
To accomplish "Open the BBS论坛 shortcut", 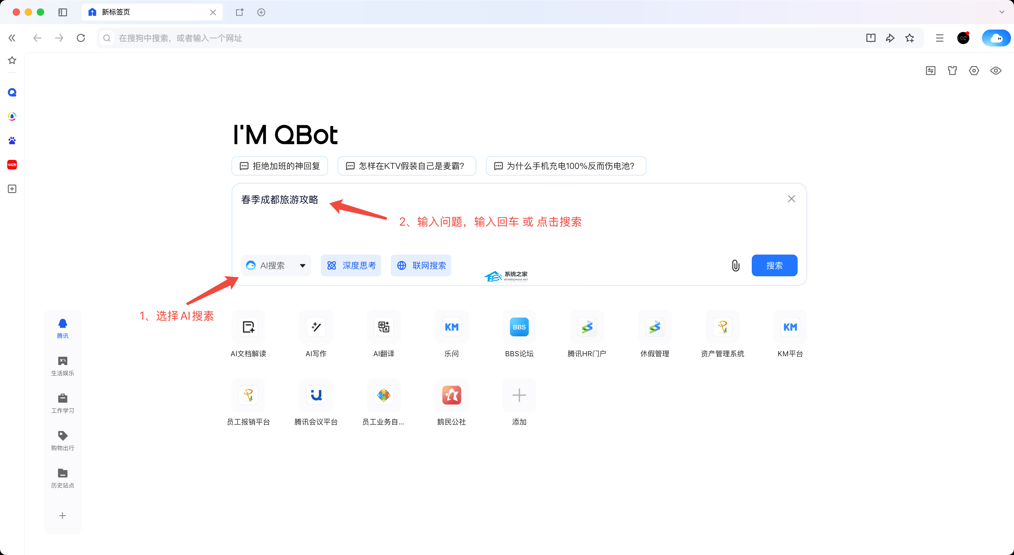I will (x=519, y=327).
